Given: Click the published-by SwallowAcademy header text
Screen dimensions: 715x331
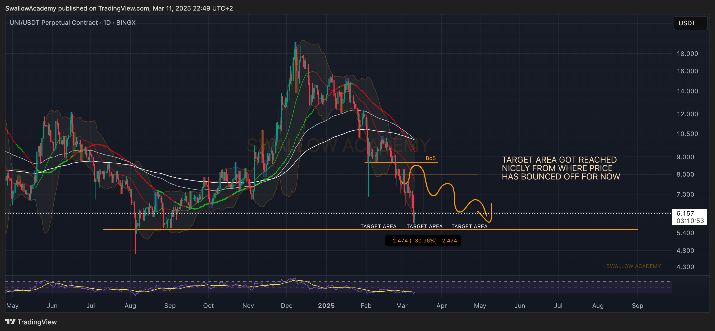Looking at the screenshot, I should (119, 8).
